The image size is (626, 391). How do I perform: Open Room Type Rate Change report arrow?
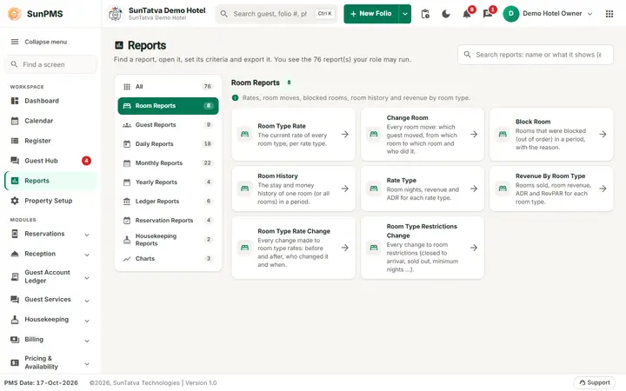[345, 248]
